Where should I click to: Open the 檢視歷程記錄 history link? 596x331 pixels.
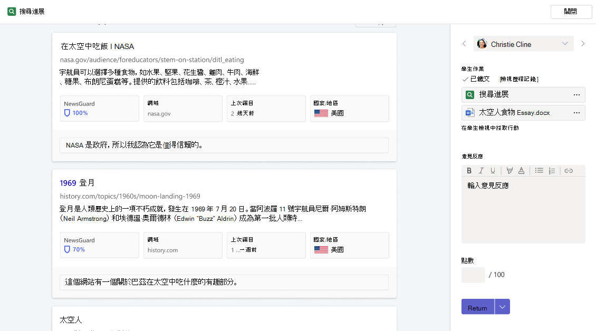tap(519, 79)
